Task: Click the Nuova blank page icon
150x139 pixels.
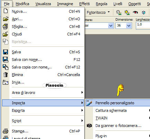Action: point(6,11)
